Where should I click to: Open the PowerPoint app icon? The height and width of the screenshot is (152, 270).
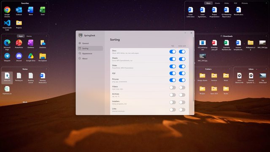click(x=19, y=44)
